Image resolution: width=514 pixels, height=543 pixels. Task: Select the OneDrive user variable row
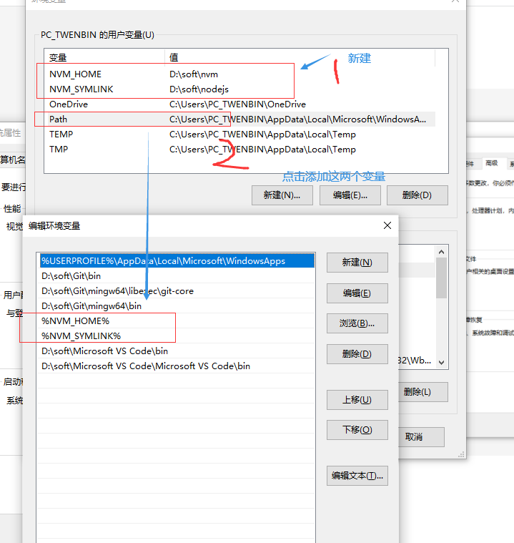coord(240,104)
